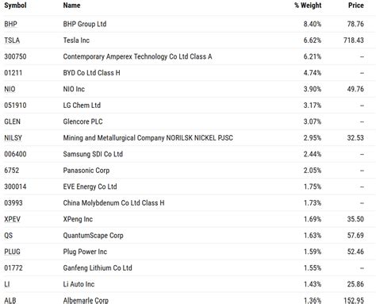The image size is (376, 304).
Task: Sort table by Name column header
Action: tap(71, 6)
